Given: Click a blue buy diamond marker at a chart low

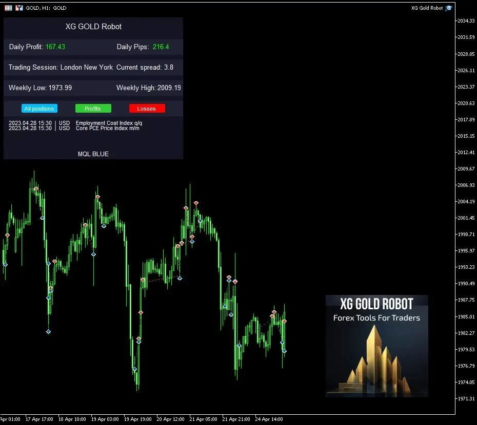Looking at the screenshot, I should click(49, 331).
